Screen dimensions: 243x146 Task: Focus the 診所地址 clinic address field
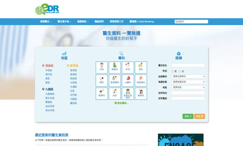pyautogui.click(x=188, y=93)
